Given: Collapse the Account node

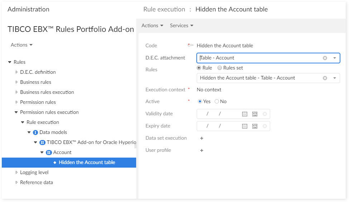Looking at the screenshot, I should click(42, 152).
